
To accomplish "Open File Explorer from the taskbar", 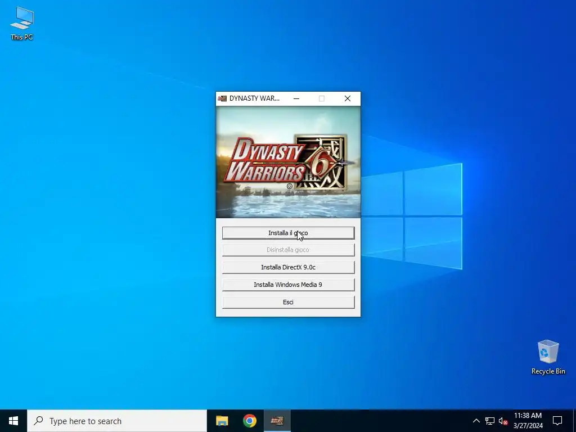I will pyautogui.click(x=222, y=421).
